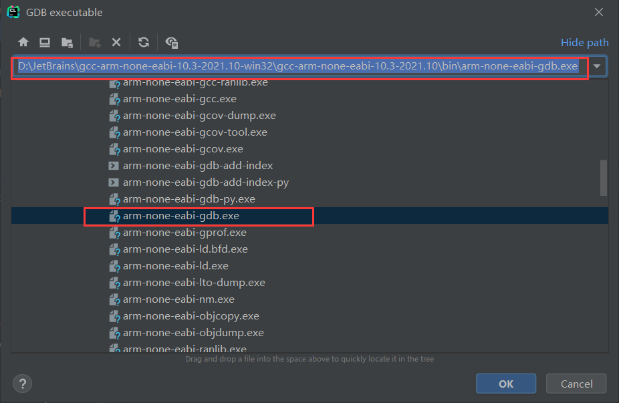Click file icon of arm-none-eabi-ld.bfd.exe
Screen dimensions: 619x403
point(114,249)
